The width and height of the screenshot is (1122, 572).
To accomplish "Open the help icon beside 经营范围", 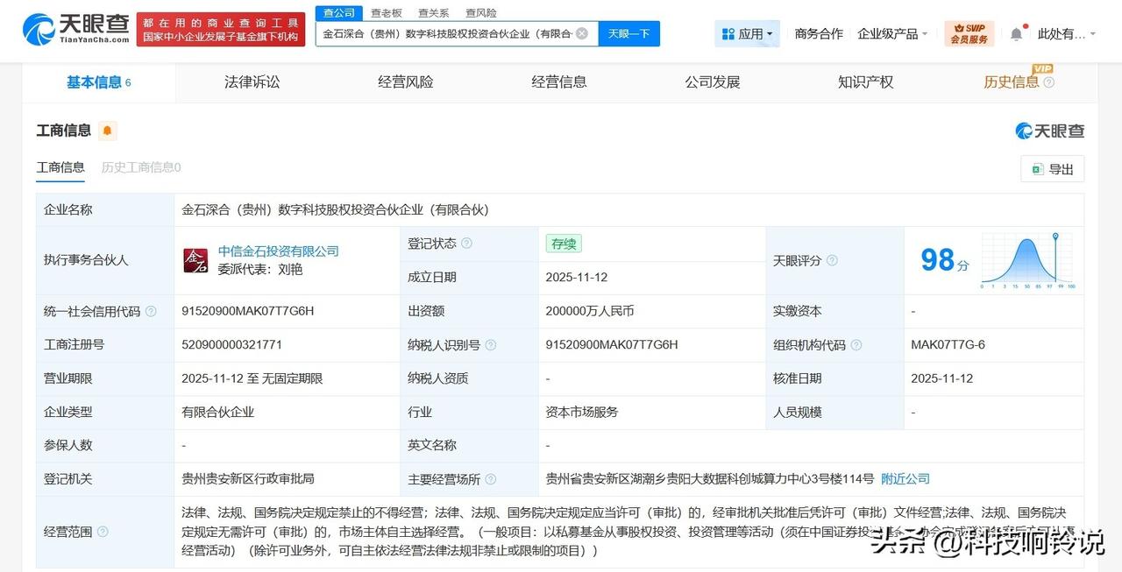I will (102, 532).
